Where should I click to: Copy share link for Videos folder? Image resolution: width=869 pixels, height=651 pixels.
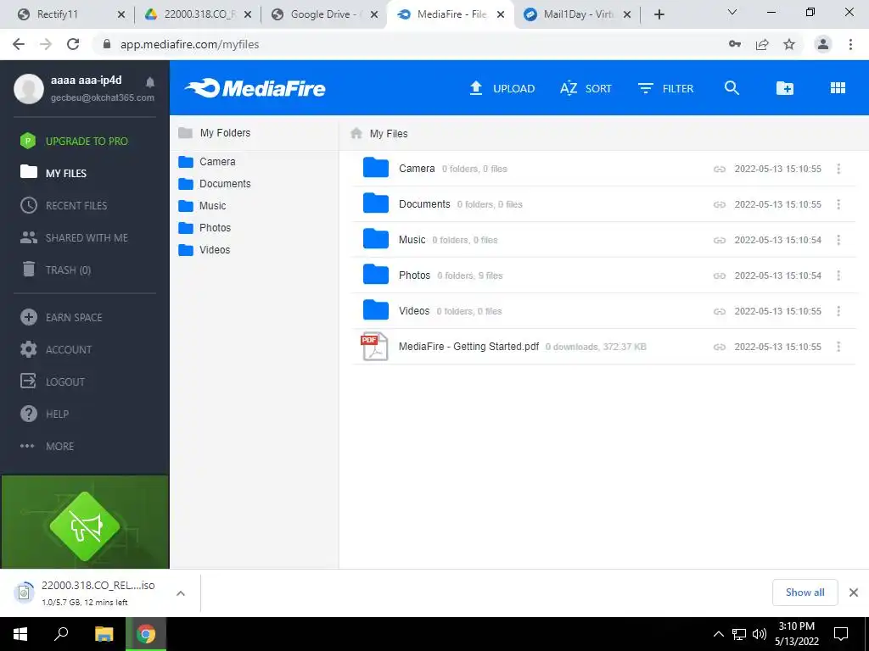coord(720,311)
